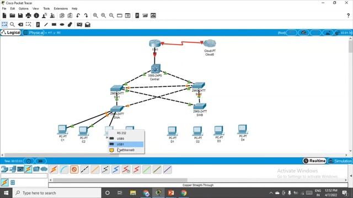The width and height of the screenshot is (353, 198).
Task: Select the Phone zigzag dotted cable
Action: pos(105,169)
